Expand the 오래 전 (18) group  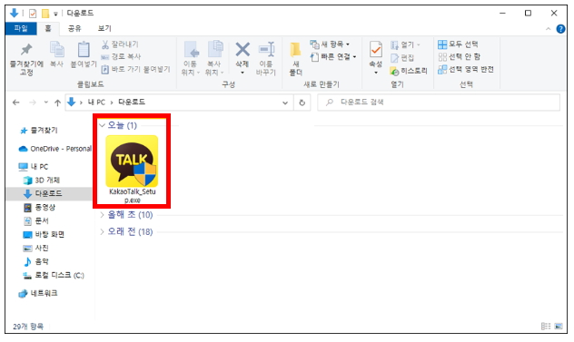102,232
